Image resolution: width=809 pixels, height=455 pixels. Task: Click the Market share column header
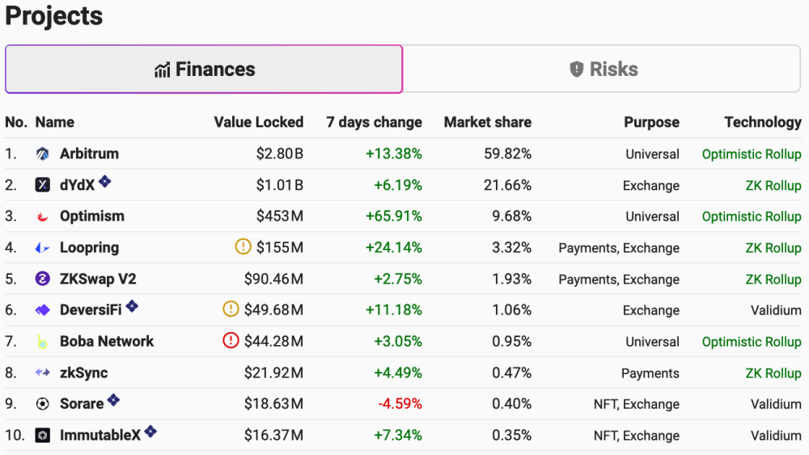pyautogui.click(x=488, y=122)
